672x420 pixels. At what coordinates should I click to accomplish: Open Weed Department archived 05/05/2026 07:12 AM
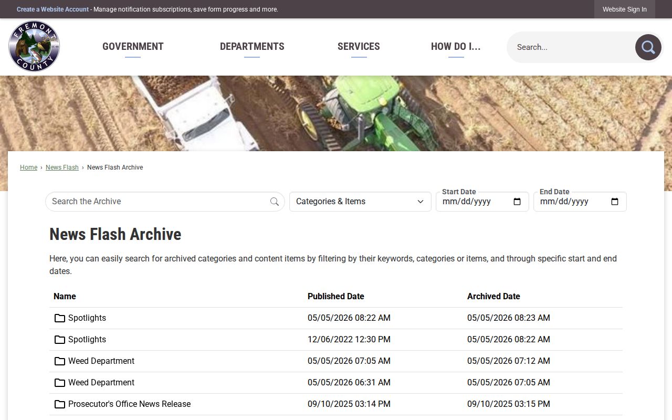[x=101, y=361]
